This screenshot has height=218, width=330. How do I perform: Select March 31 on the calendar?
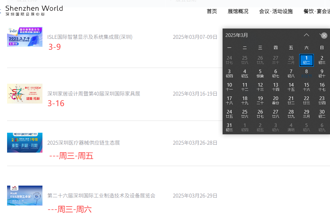[229, 128]
